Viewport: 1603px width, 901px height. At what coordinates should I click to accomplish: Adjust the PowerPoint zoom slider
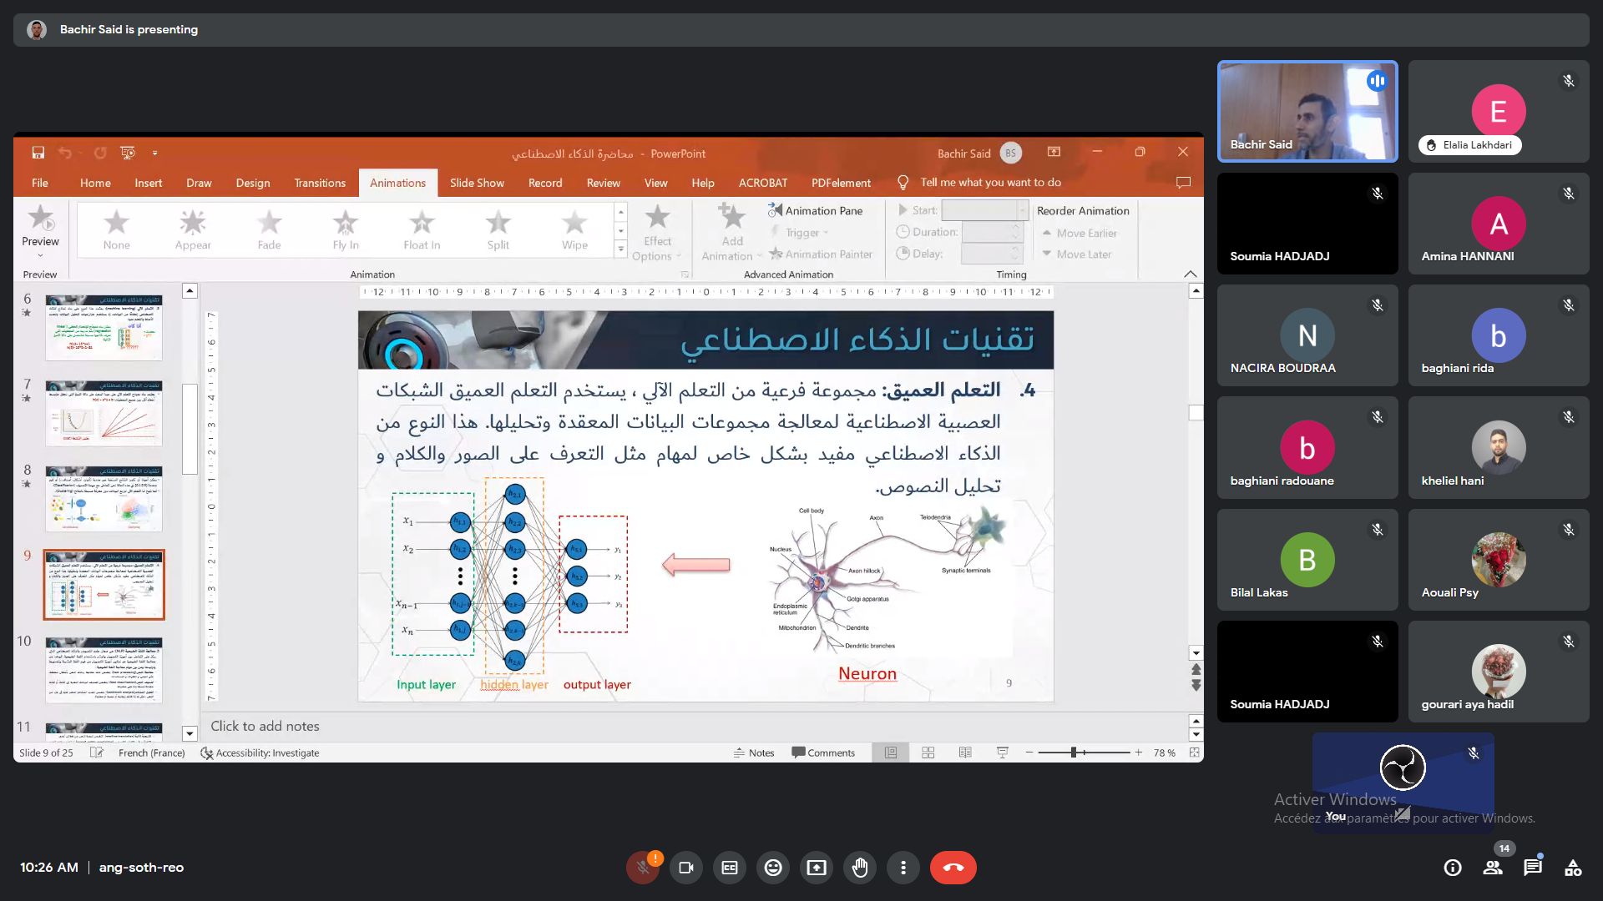pyautogui.click(x=1074, y=753)
